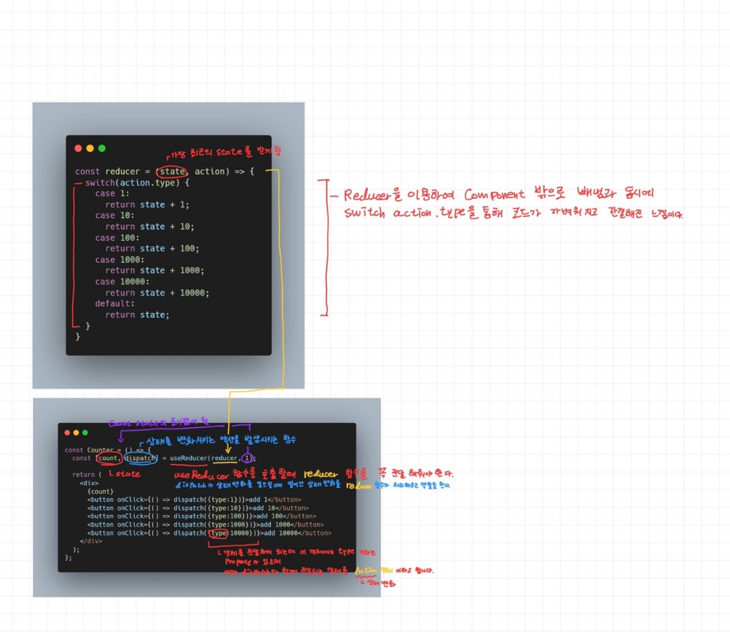This screenshot has width=730, height=632.
Task: Click the green dot in the Counter code image
Action: pos(86,433)
